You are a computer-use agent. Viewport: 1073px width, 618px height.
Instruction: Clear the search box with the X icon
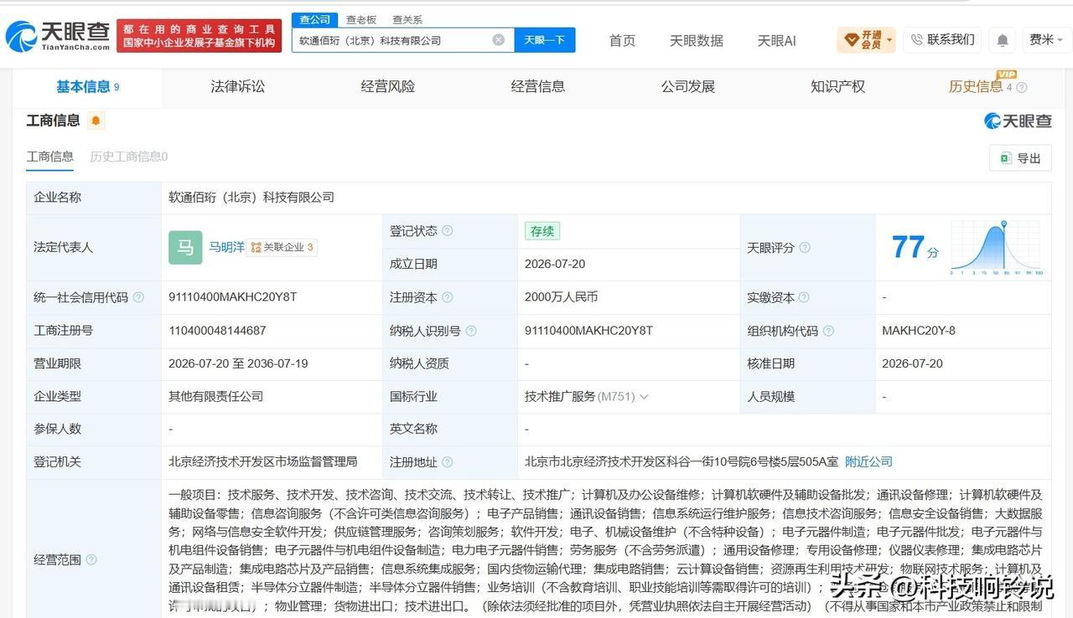(499, 39)
